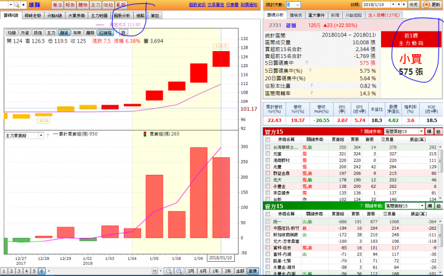Screen dimensions: 444x276
Task: Click the 更新 refresh button
Action: point(432,5)
